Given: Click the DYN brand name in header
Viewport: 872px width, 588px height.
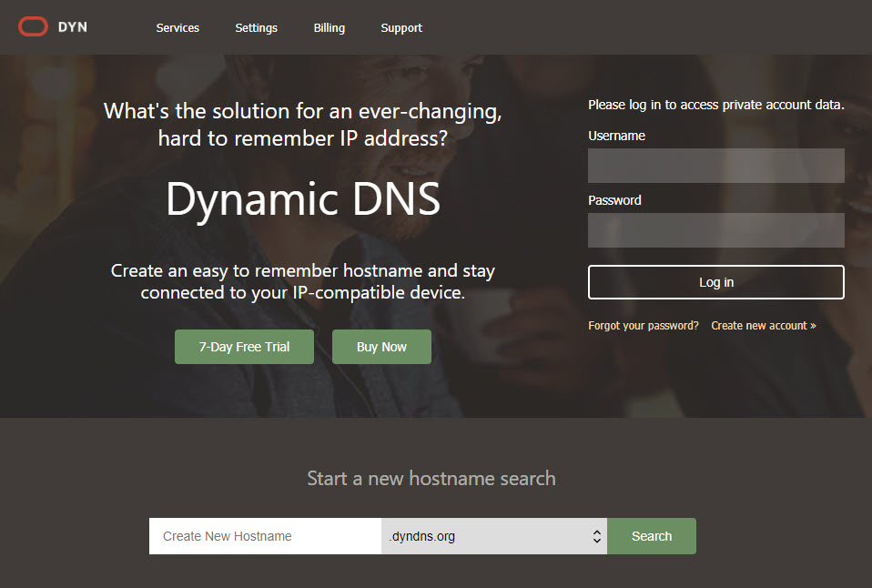Looking at the screenshot, I should 73,27.
